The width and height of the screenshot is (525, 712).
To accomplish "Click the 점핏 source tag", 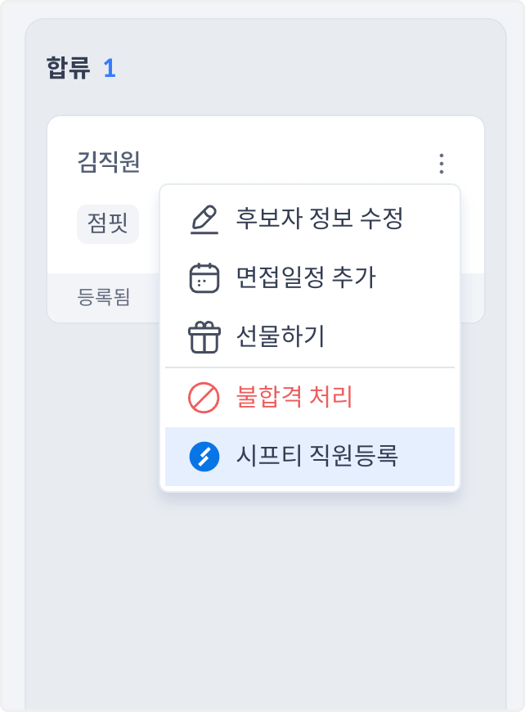I will click(x=108, y=224).
